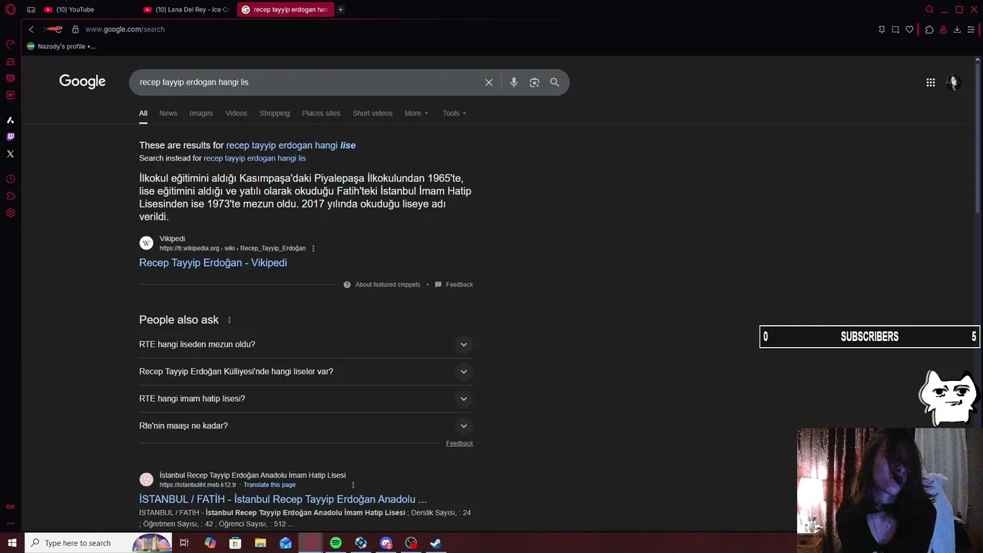Click the browser back arrow

click(31, 29)
